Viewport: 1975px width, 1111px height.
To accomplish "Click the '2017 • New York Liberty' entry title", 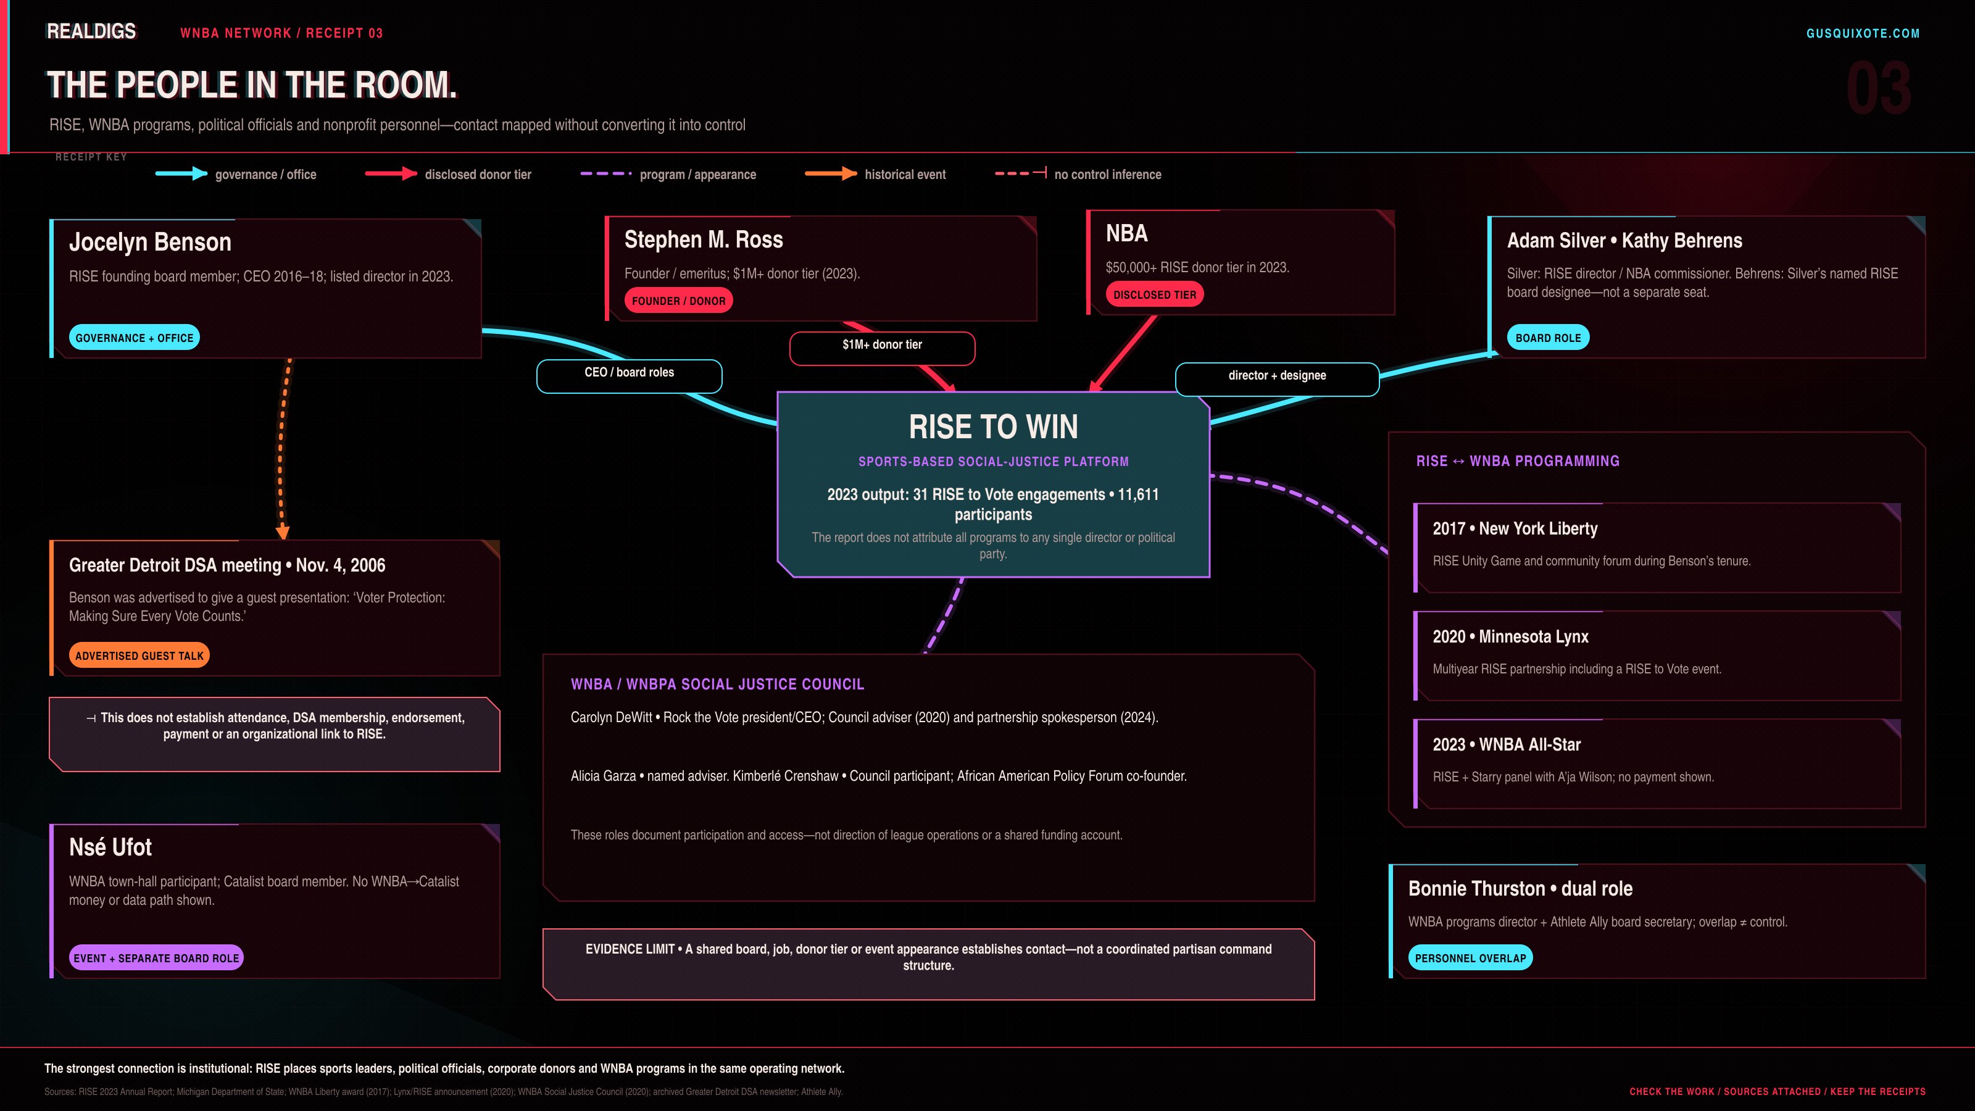I will 1515,529.
